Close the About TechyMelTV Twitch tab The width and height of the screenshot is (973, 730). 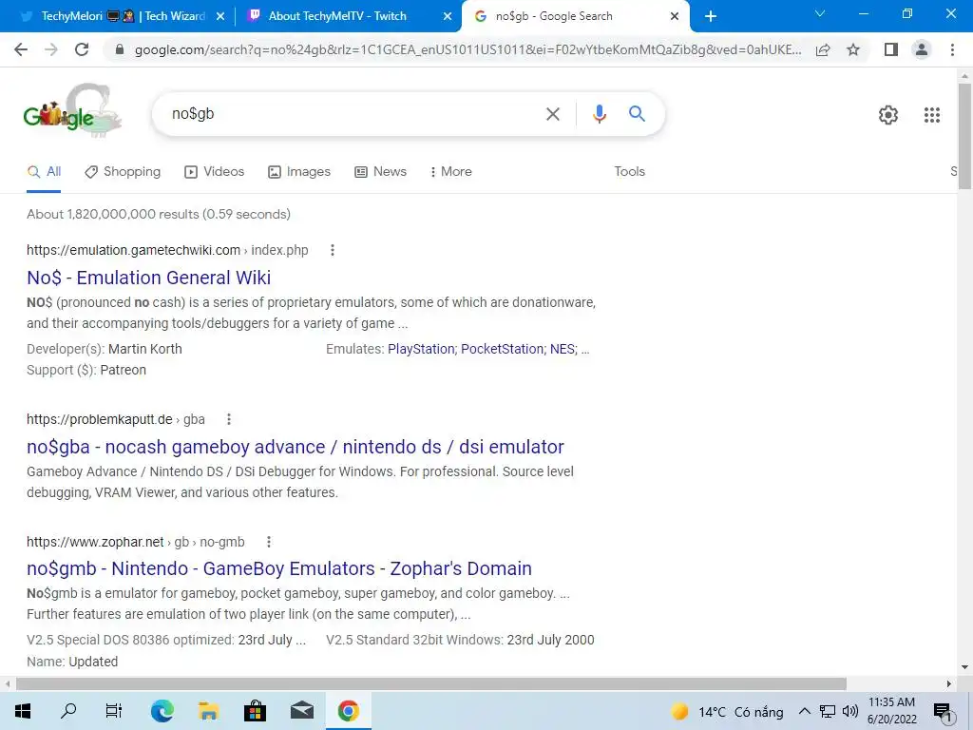tap(448, 16)
